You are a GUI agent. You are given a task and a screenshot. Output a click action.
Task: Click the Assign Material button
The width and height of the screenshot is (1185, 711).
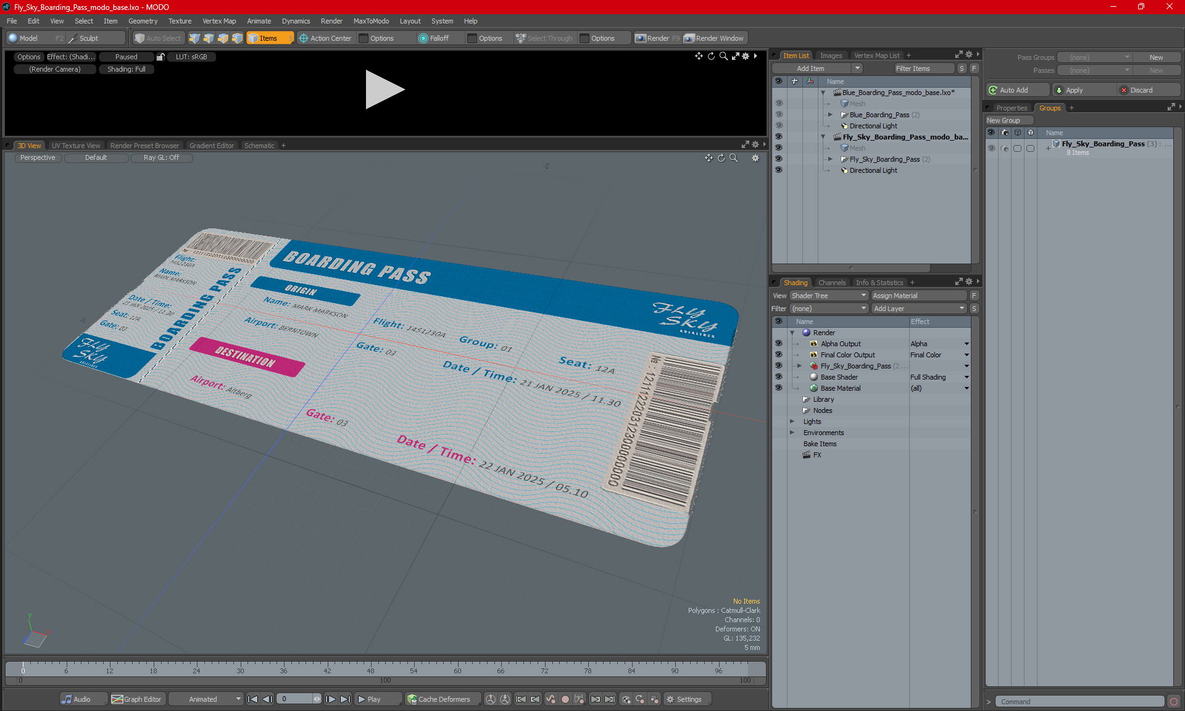point(919,296)
